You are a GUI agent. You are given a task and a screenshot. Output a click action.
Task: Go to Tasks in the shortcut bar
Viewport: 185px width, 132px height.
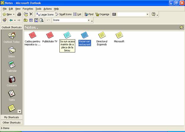[12, 94]
